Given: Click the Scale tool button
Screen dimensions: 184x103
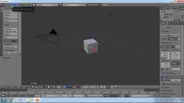Looking at the screenshot, I should click(11, 17).
